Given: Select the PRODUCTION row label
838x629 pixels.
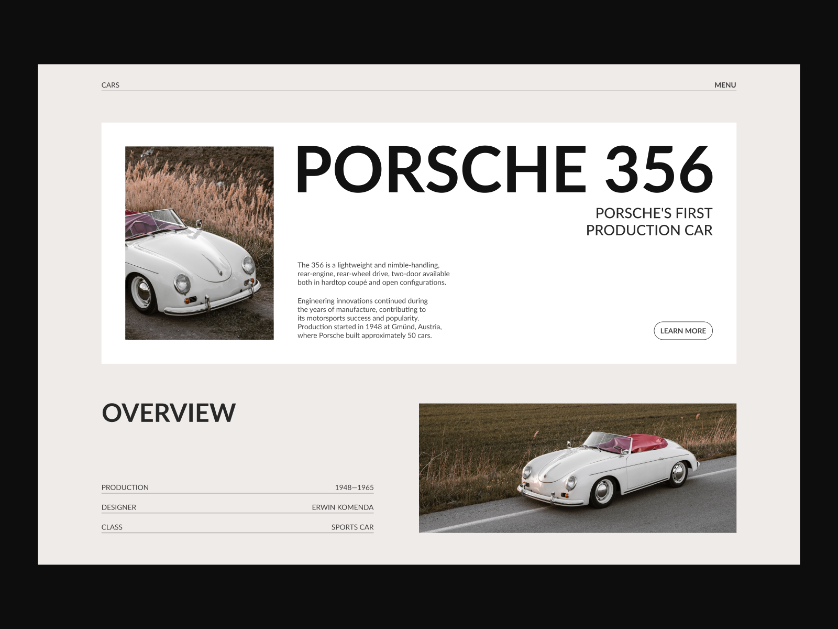Looking at the screenshot, I should tap(125, 487).
